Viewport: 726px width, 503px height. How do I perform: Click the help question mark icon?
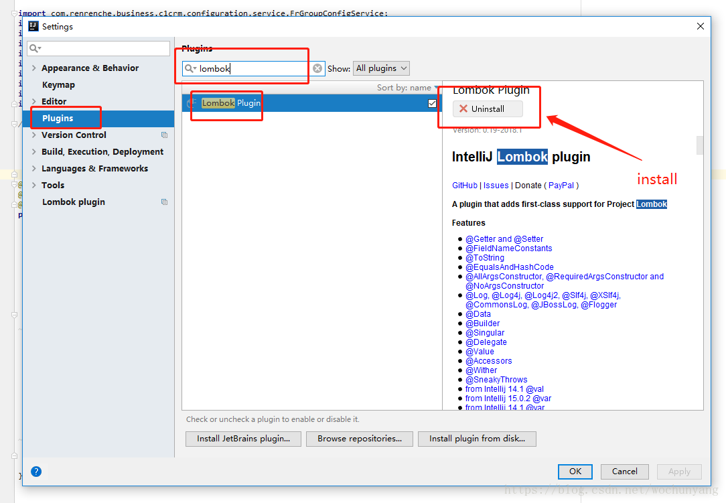point(36,472)
